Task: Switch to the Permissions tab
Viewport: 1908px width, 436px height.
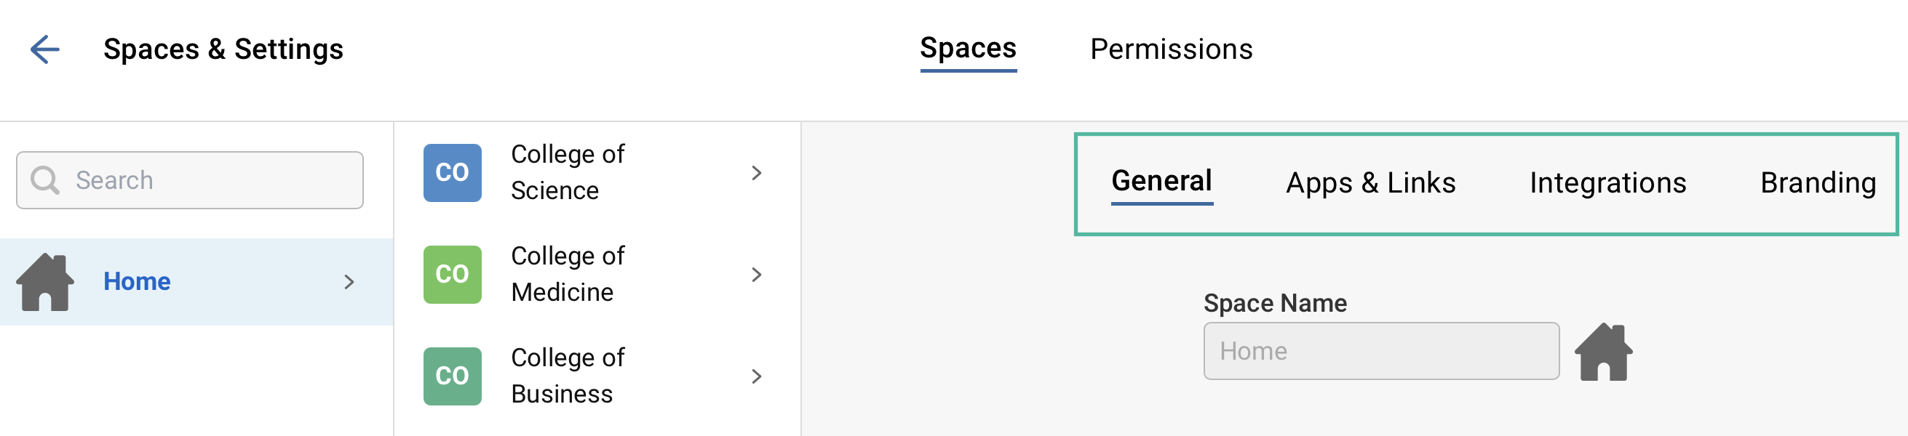Action: [1170, 49]
